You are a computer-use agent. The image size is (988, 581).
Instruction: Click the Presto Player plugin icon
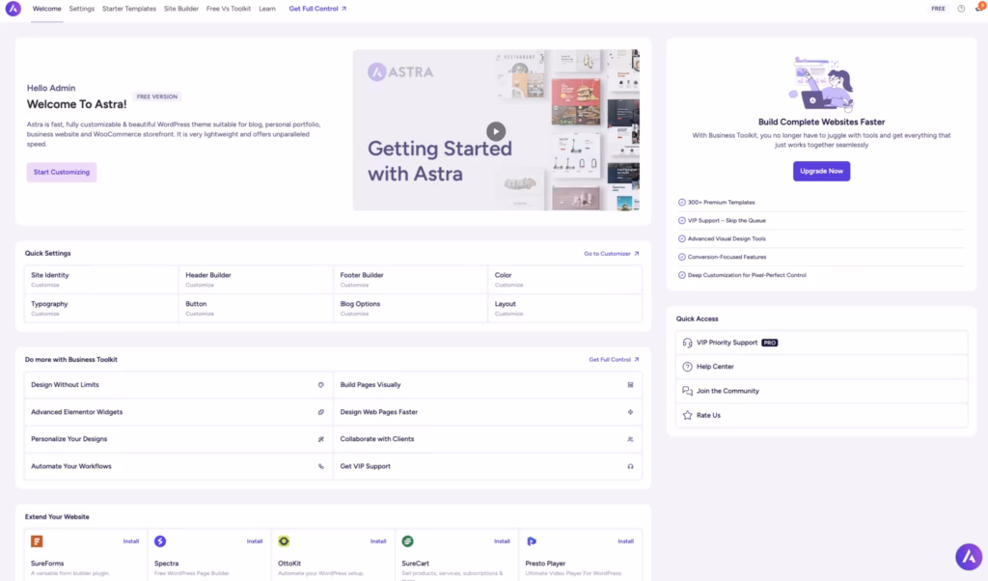point(532,541)
